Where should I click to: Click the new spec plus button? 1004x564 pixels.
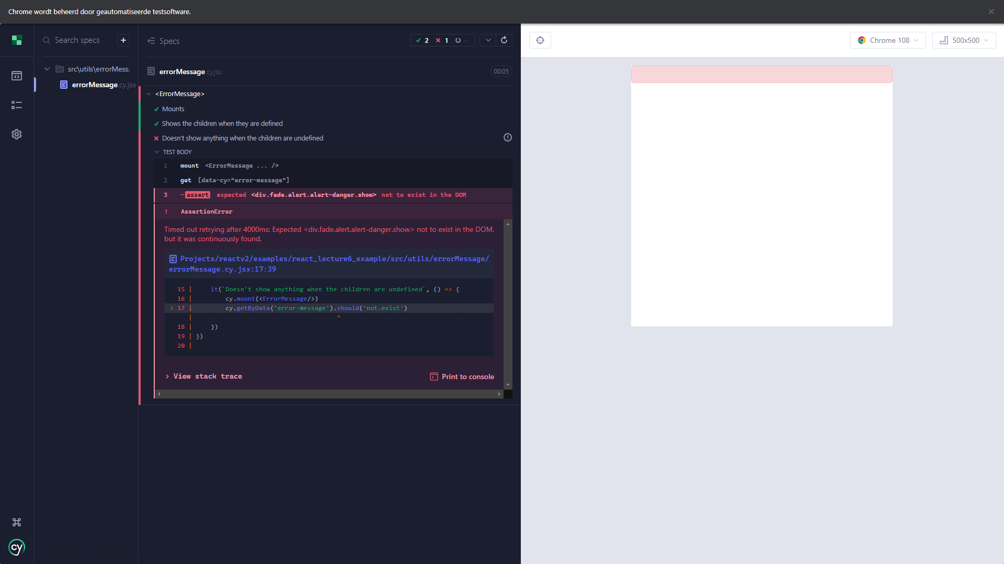[123, 40]
